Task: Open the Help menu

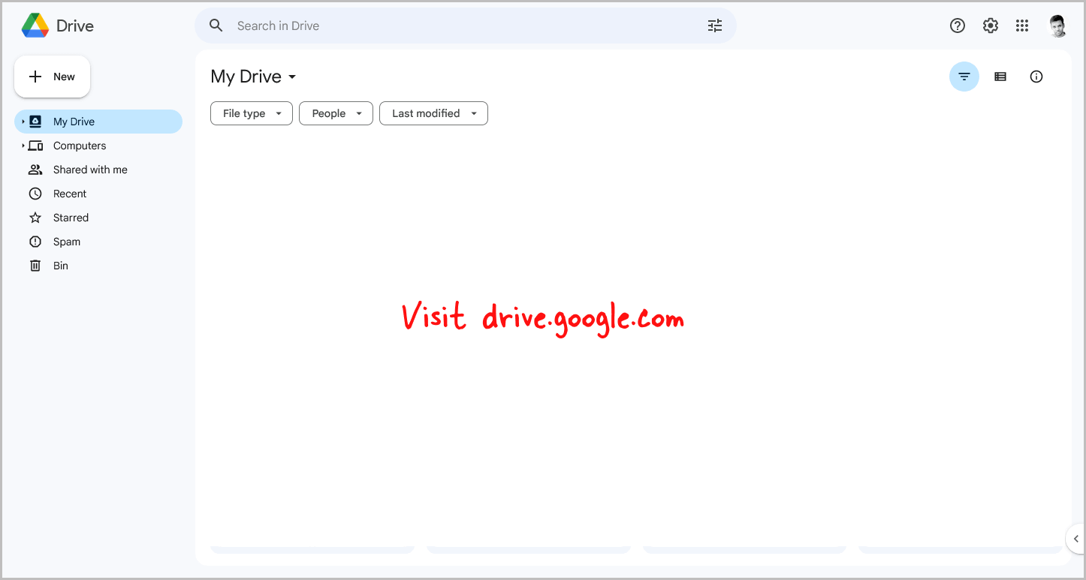Action: (x=957, y=25)
